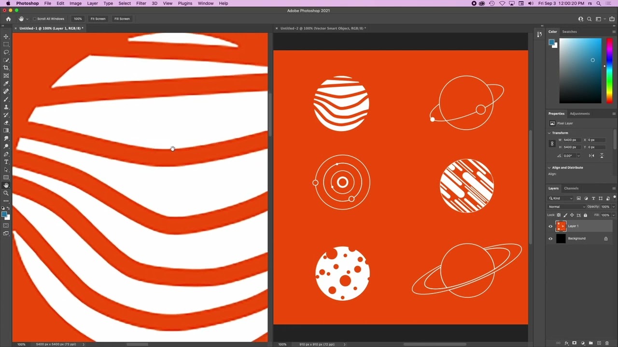Click Add layer style fx icon
Image resolution: width=618 pixels, height=347 pixels.
(x=566, y=343)
